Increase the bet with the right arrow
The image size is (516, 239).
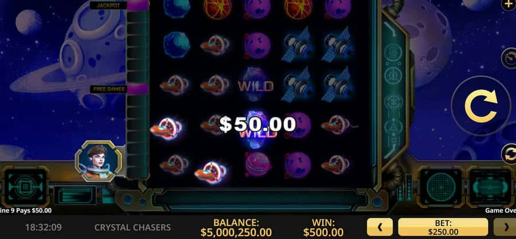[x=505, y=227]
